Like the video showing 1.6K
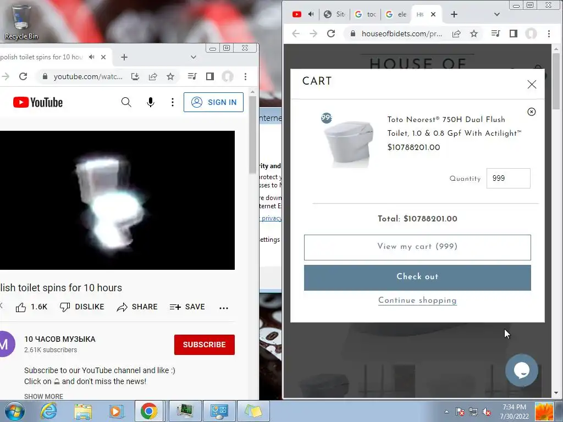The width and height of the screenshot is (563, 422). [x=31, y=307]
